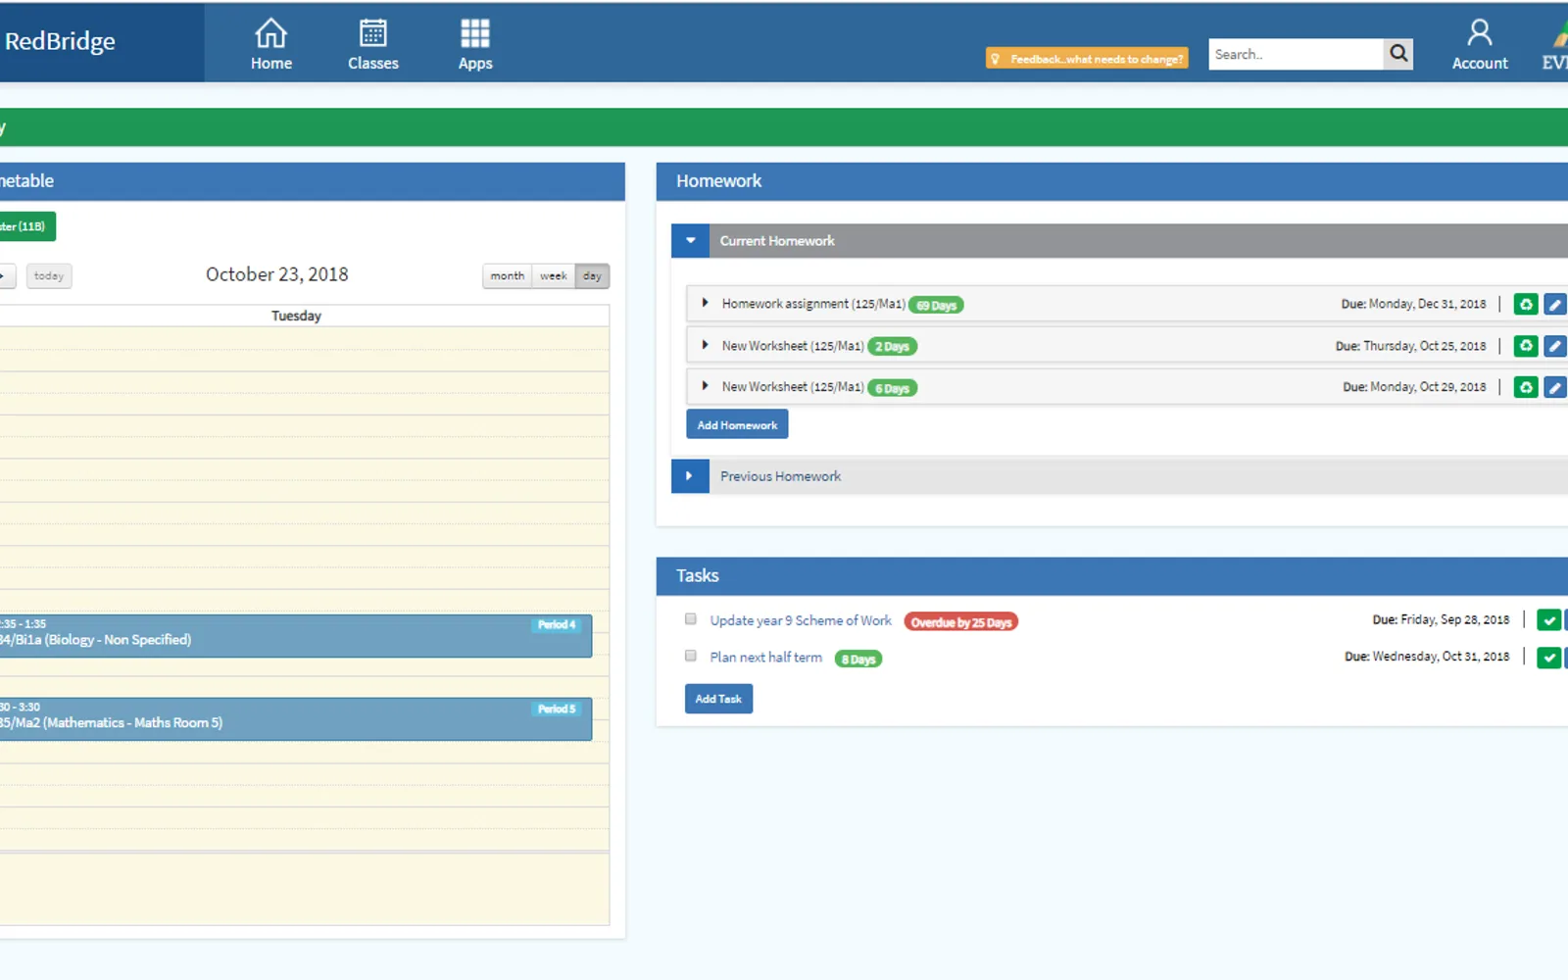Screen dimensions: 1568x980
Task: Click green icon for New Worksheet due Oct 29
Action: pyautogui.click(x=1526, y=387)
